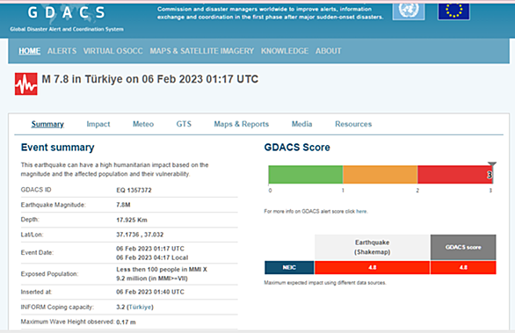Click the red GDACS score 4.8 cell

click(x=463, y=268)
